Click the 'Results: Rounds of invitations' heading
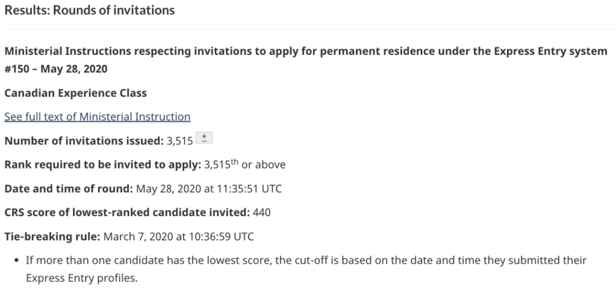The image size is (616, 293). click(90, 10)
